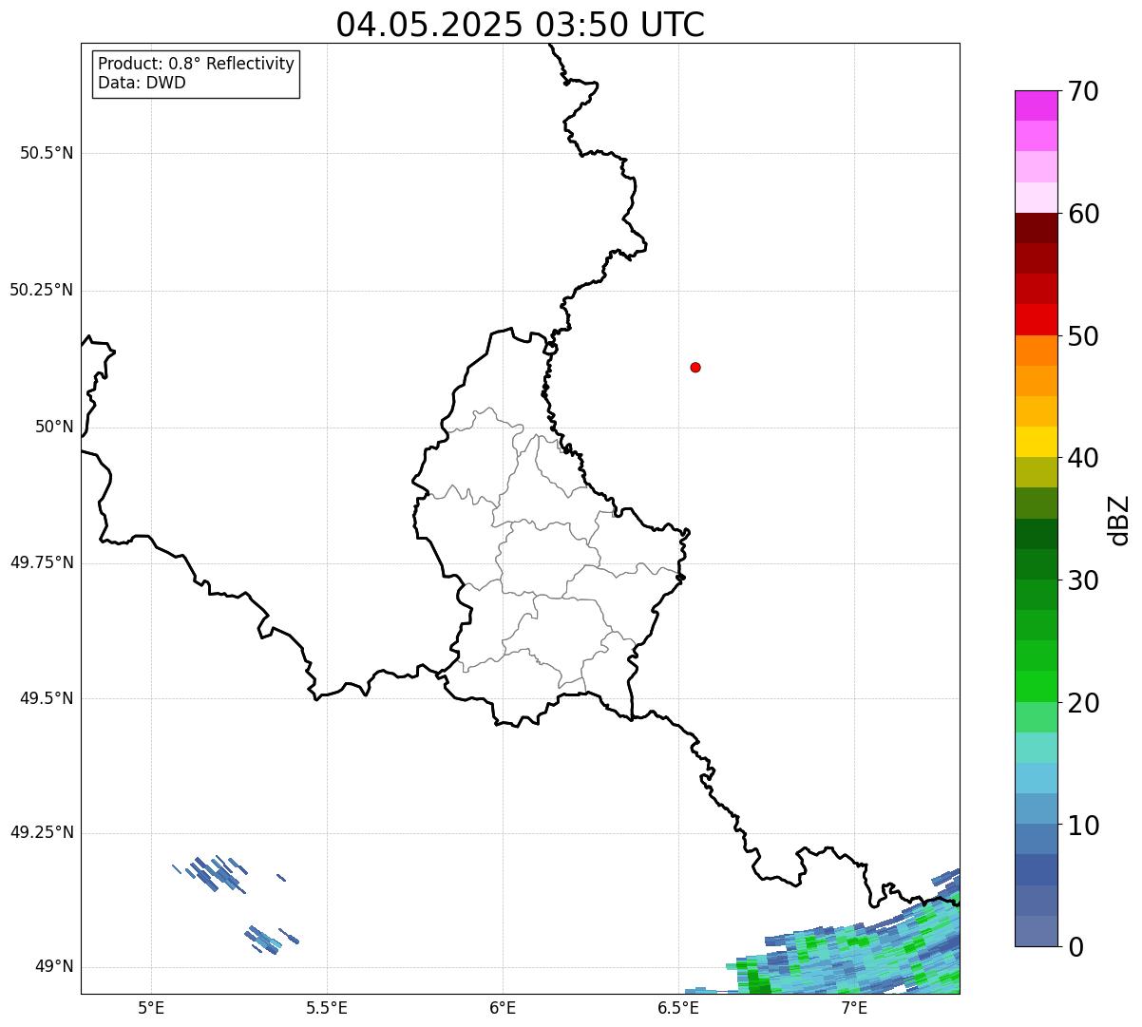Viewport: 1142px width, 1027px height.
Task: Click the 49.25°N latitude label
Action: click(41, 833)
